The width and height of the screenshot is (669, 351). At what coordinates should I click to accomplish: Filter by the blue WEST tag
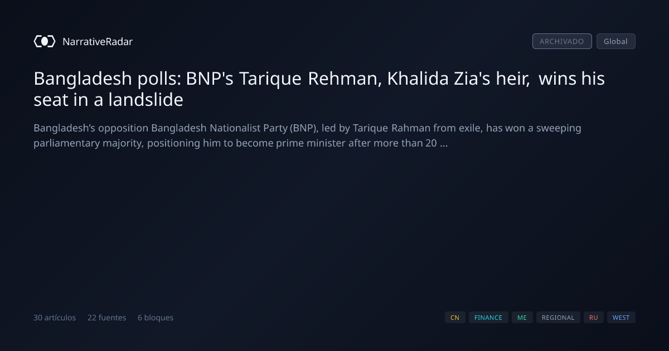[x=621, y=318]
